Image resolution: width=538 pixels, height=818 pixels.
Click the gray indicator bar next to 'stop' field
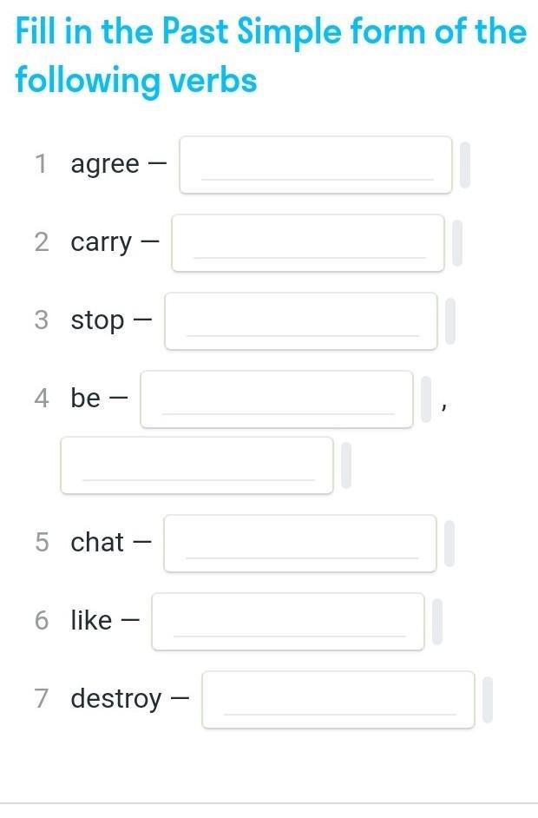[x=450, y=321]
